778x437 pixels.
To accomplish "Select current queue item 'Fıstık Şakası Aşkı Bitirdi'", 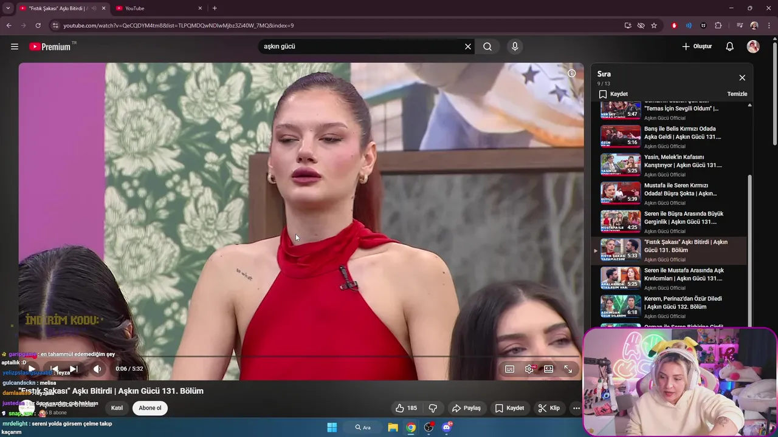I will tap(670, 251).
